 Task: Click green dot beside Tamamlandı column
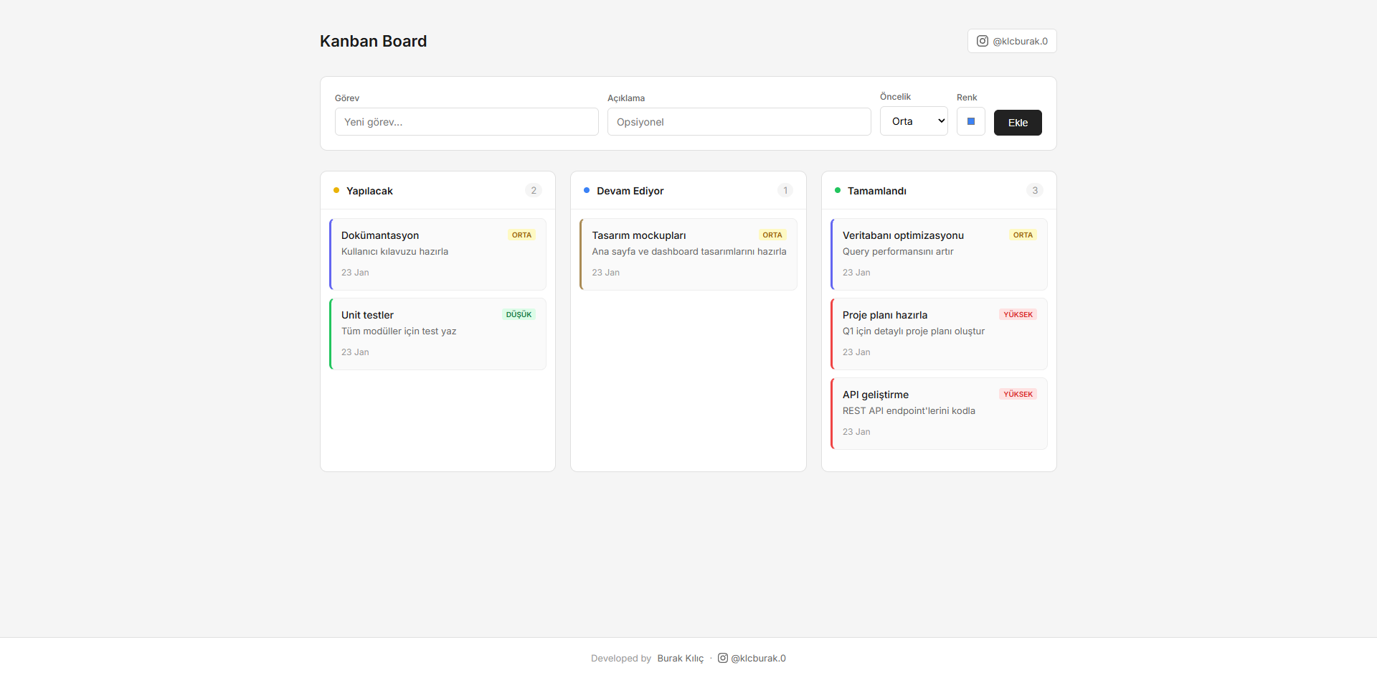click(837, 190)
